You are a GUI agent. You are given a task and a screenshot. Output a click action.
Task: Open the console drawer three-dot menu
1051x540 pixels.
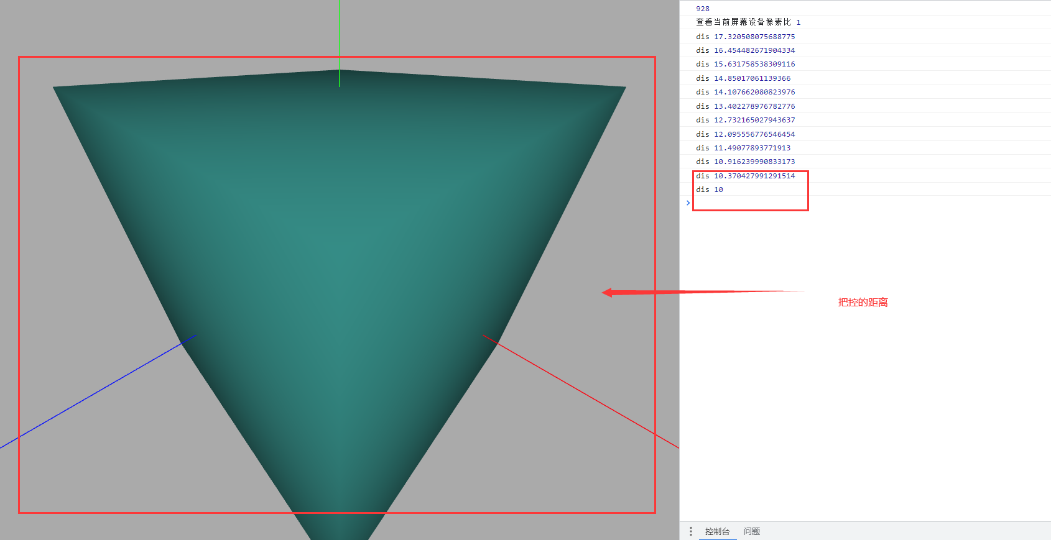690,531
